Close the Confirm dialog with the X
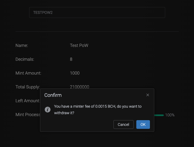 tap(148, 95)
